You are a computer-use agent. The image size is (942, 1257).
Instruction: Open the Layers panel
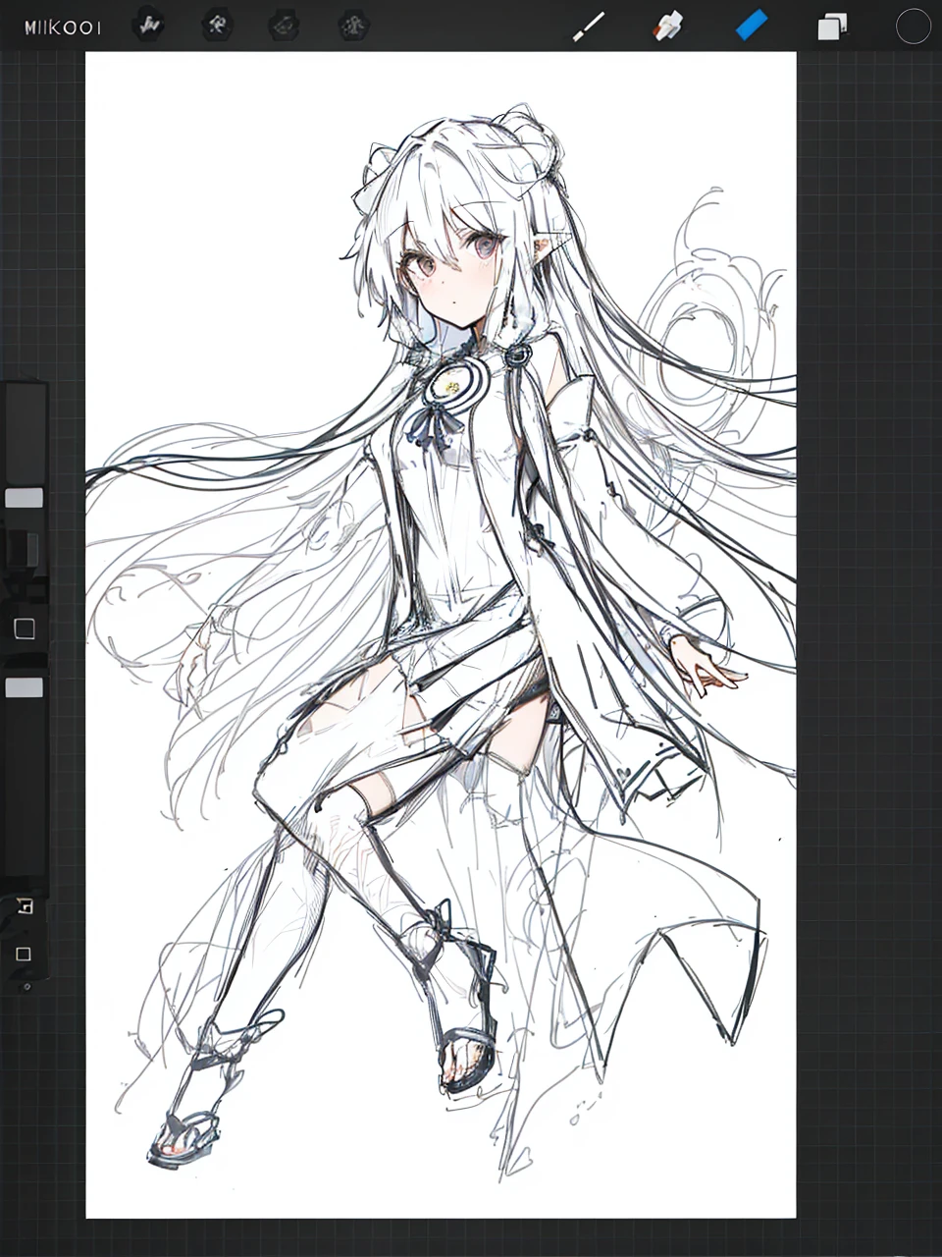pyautogui.click(x=832, y=27)
